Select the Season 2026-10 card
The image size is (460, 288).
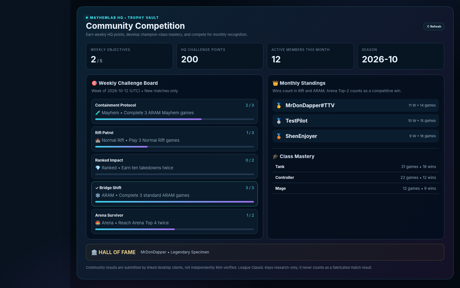[x=401, y=56]
